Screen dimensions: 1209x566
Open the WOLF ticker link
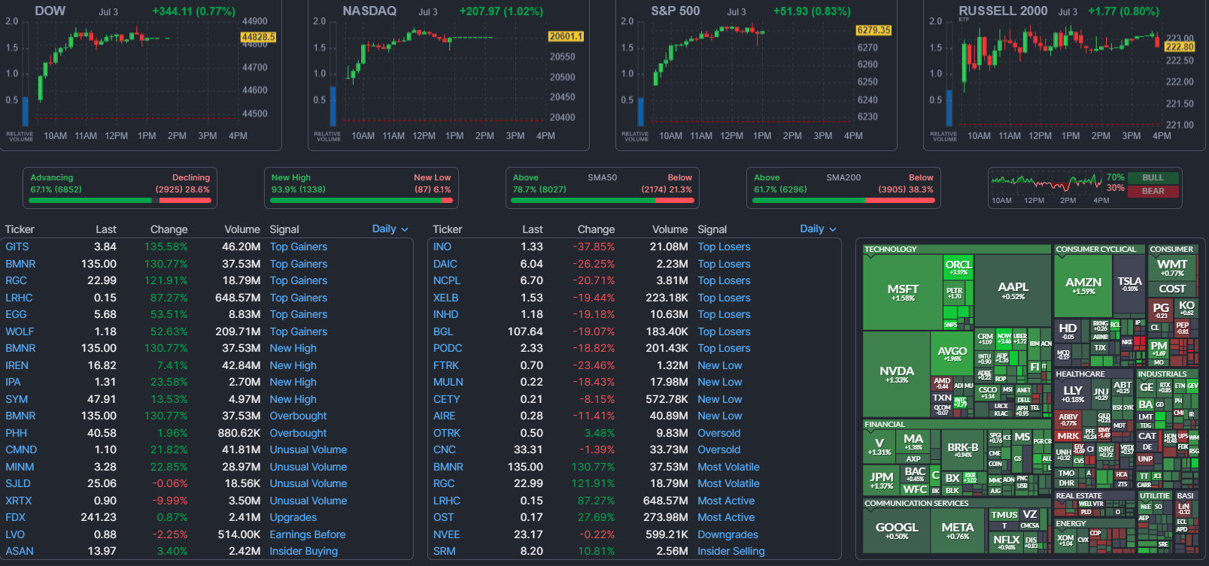pyautogui.click(x=20, y=331)
